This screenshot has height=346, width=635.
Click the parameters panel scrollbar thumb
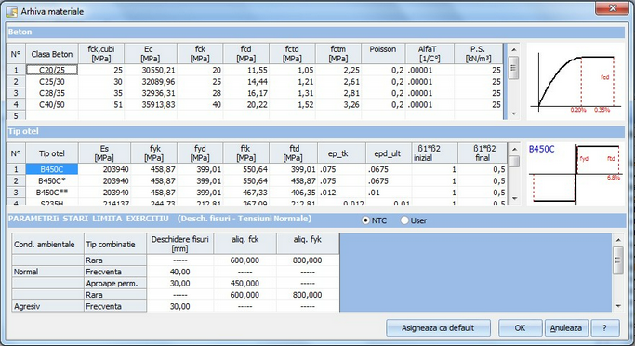point(618,260)
